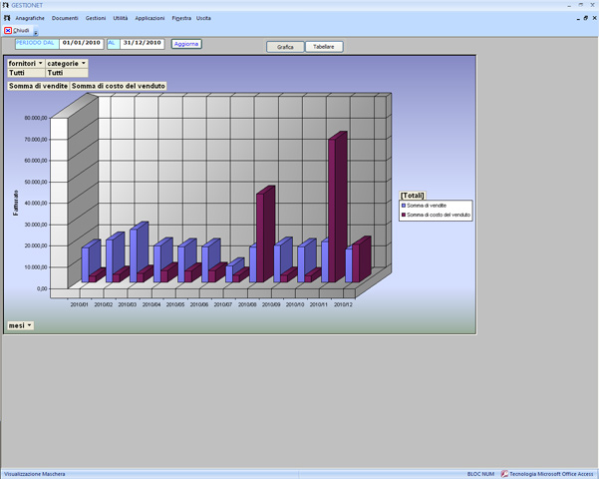Screen dimensions: 599x479
Task: Click the maroon costo del venduto legend swatch
Action: pos(404,215)
